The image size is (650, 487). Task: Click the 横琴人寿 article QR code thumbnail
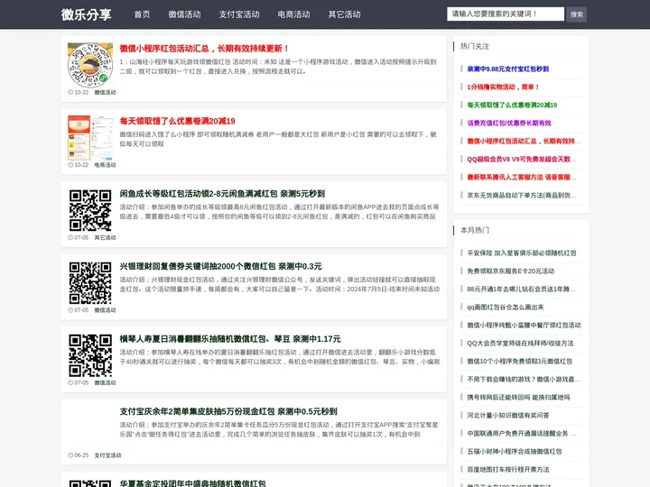[90, 355]
